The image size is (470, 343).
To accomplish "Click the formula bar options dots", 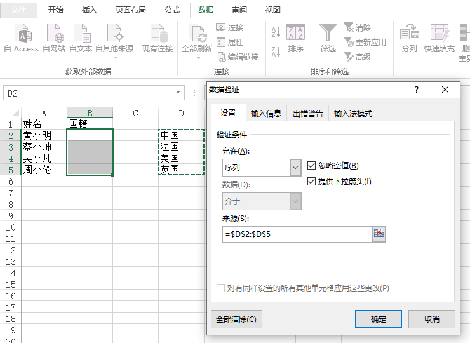I will (x=194, y=93).
